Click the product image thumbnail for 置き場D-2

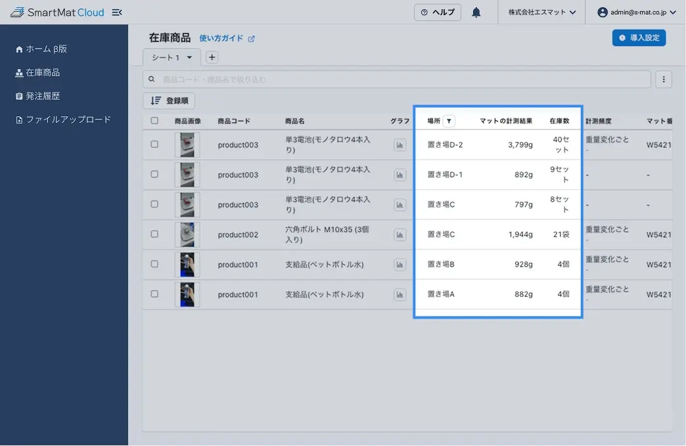point(187,145)
